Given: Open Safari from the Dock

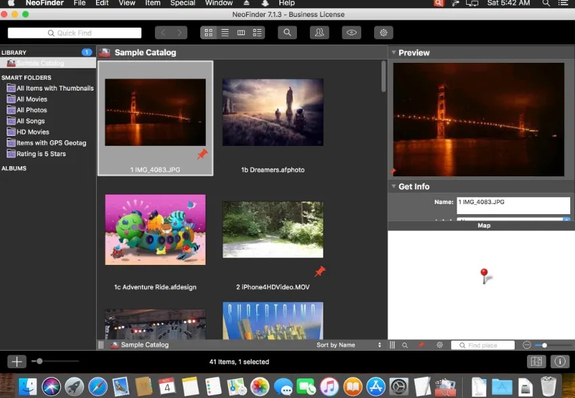Looking at the screenshot, I should (97, 387).
